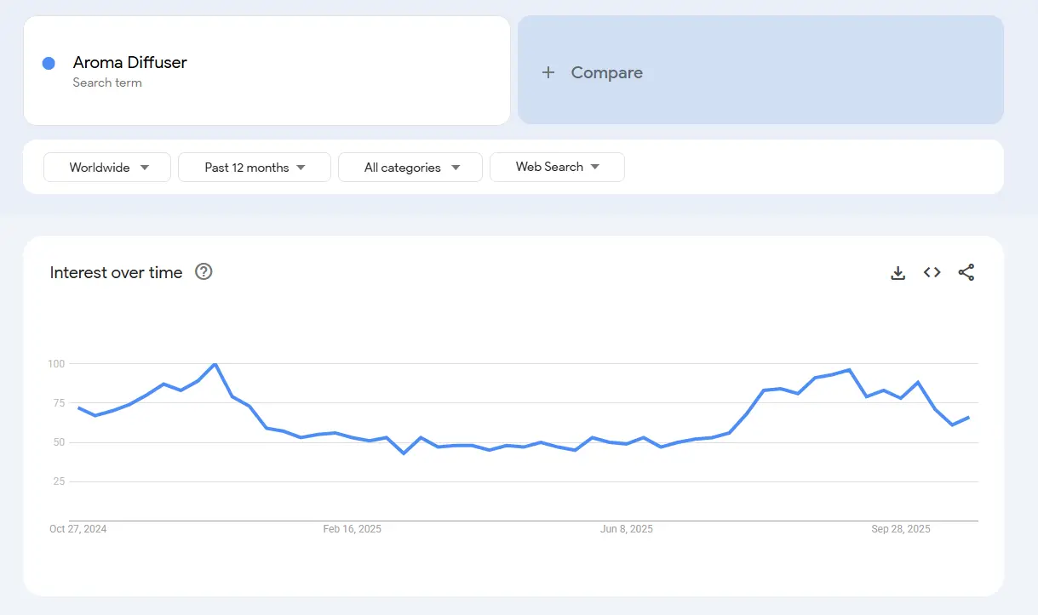
Task: Open the embed code for the chart
Action: 932,272
